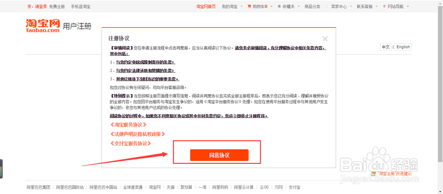Open the 阿里巴巴集团 footer link
Viewport: 443px width, 194px height.
39,187
